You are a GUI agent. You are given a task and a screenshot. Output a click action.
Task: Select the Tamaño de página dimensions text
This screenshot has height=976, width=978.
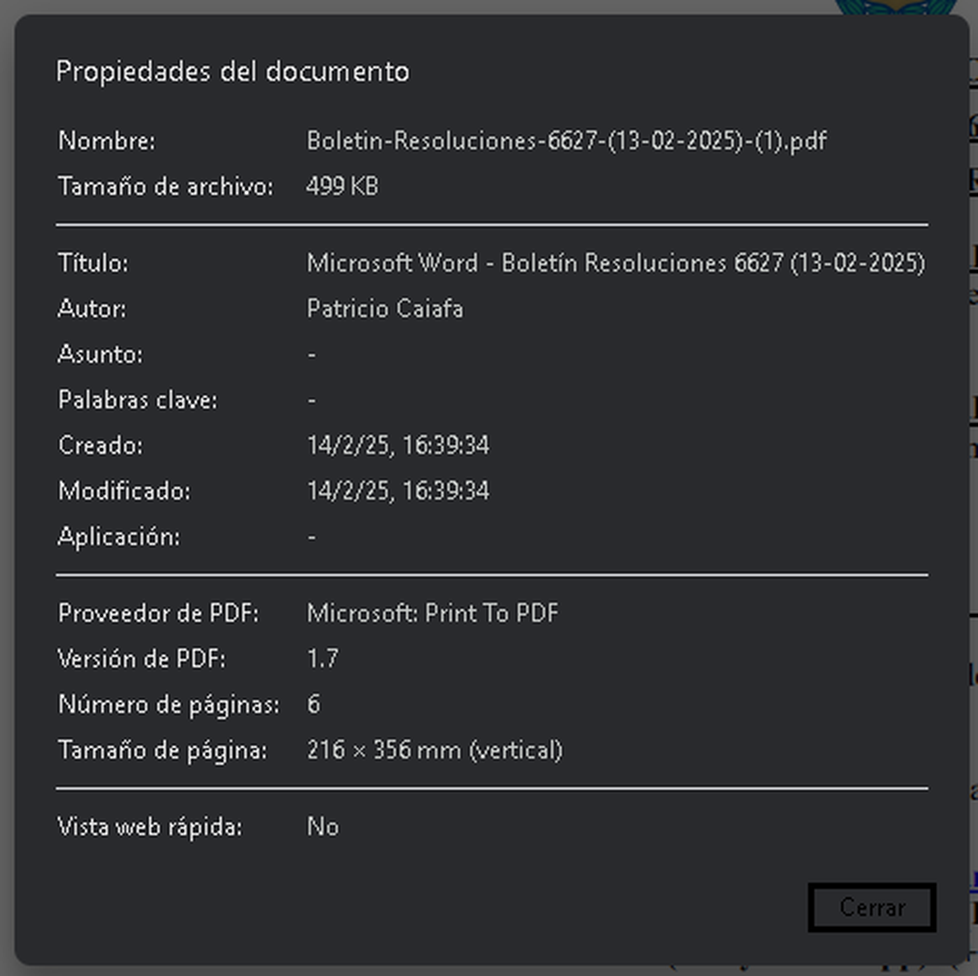click(x=435, y=750)
